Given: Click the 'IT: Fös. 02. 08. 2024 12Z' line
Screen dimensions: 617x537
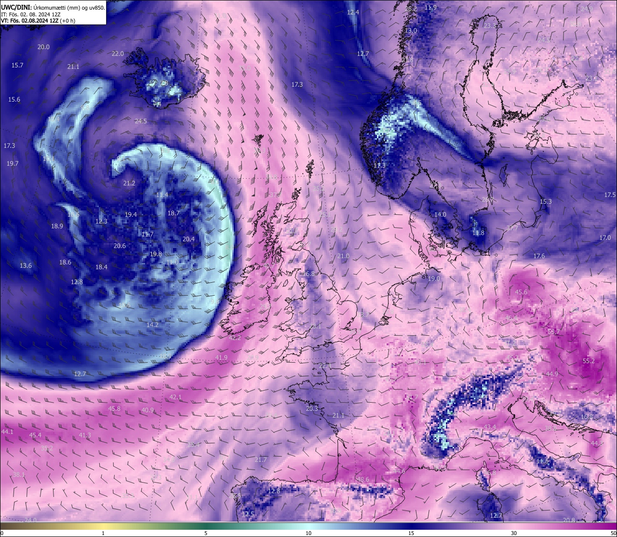Looking at the screenshot, I should point(30,14).
